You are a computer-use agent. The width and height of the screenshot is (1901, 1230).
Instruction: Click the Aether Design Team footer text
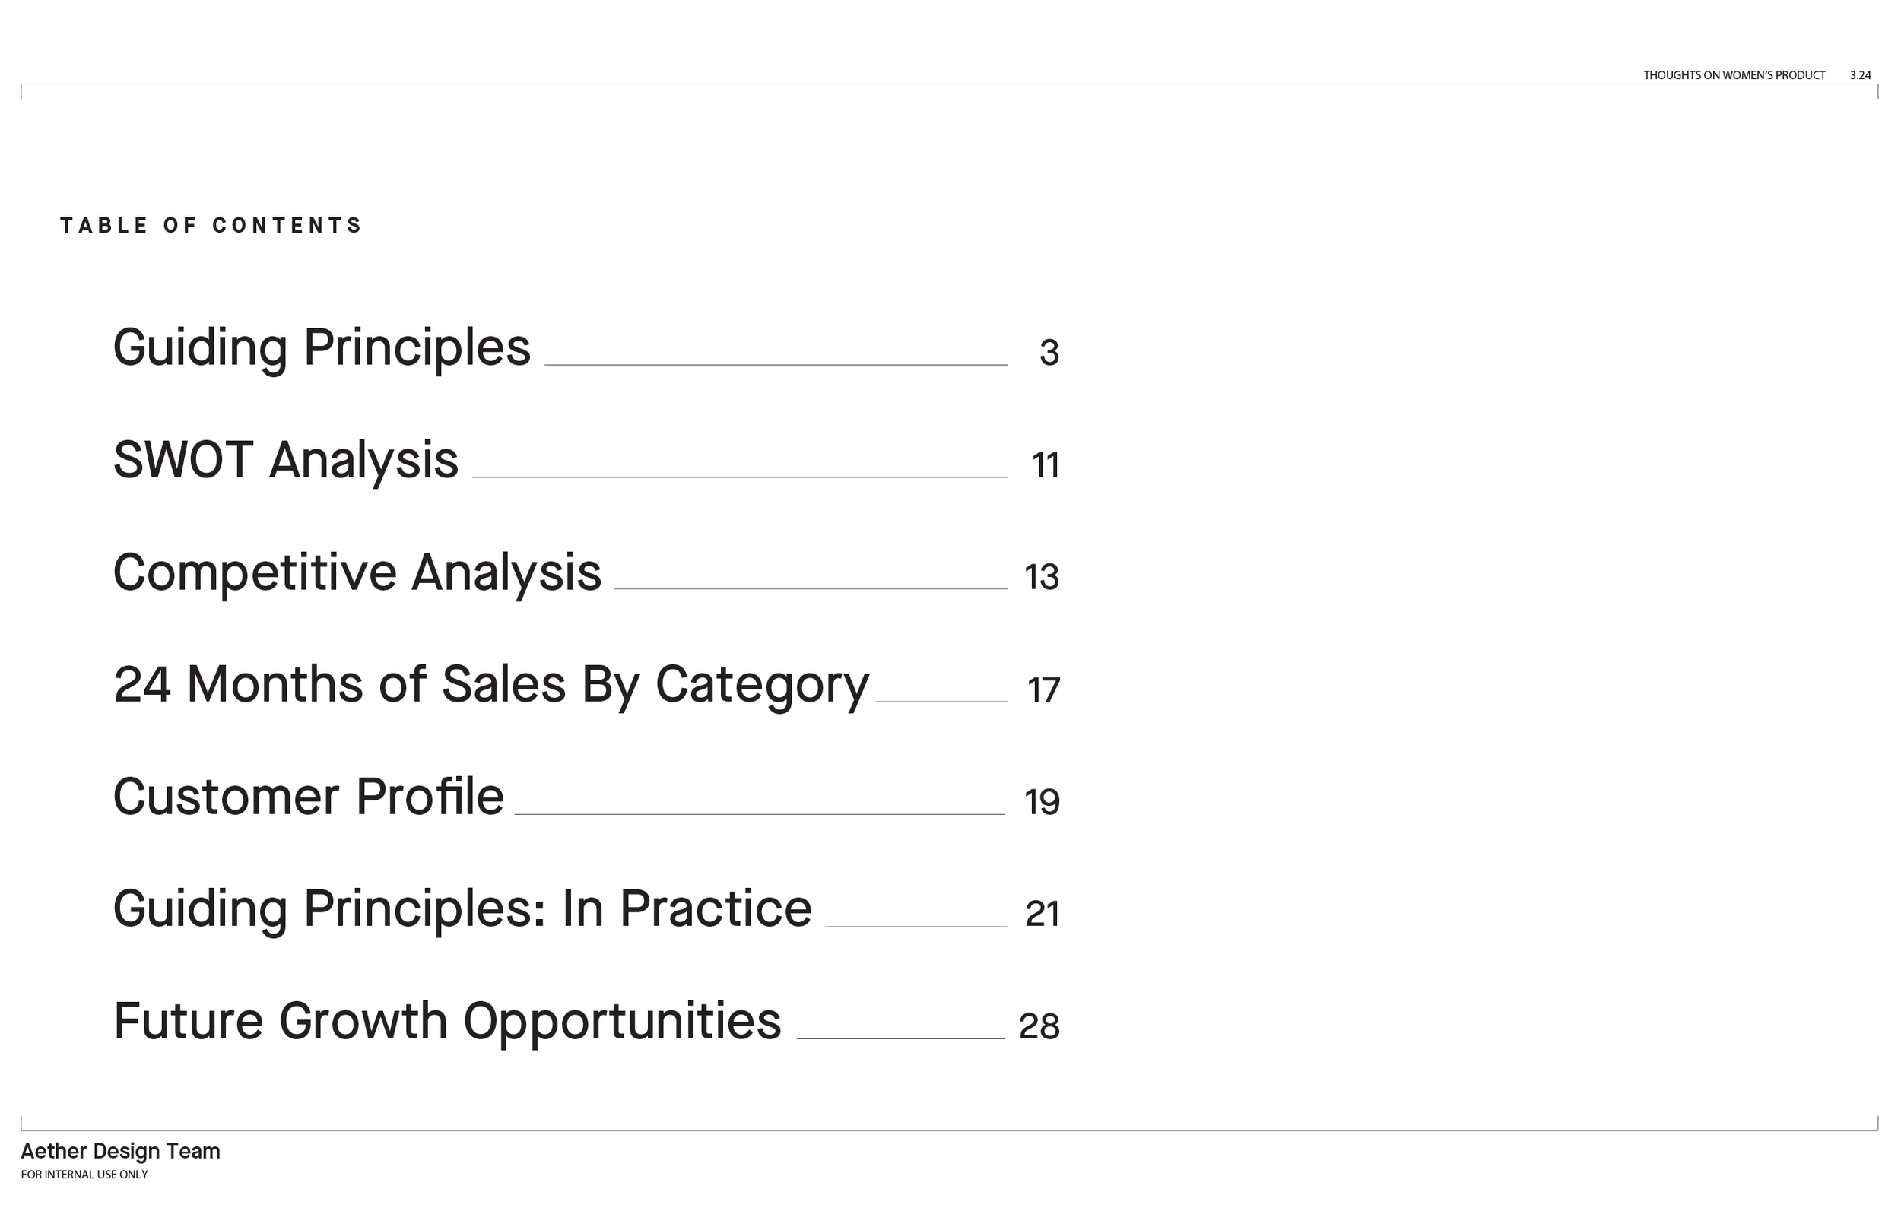[121, 1152]
